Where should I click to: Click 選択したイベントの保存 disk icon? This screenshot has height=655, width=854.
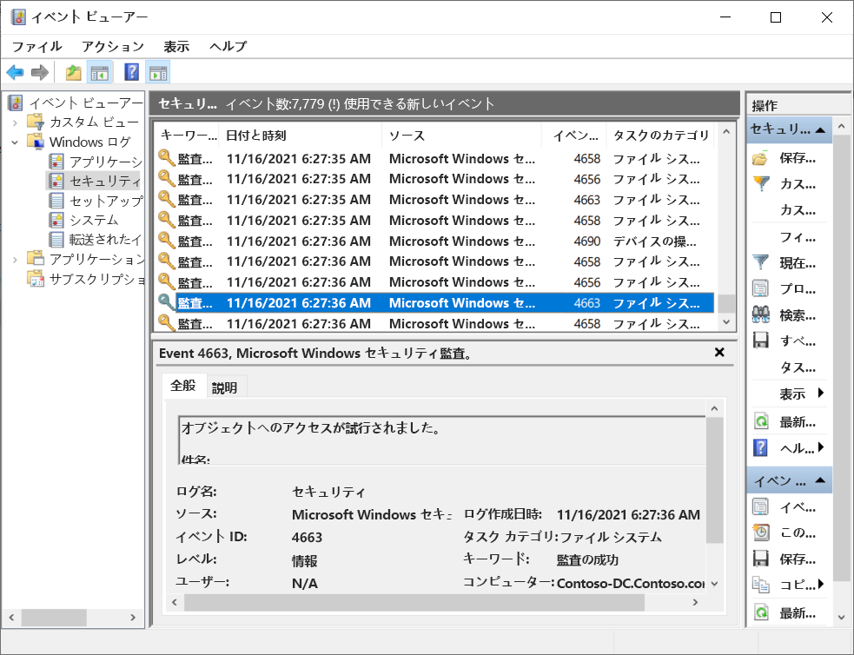point(760,559)
